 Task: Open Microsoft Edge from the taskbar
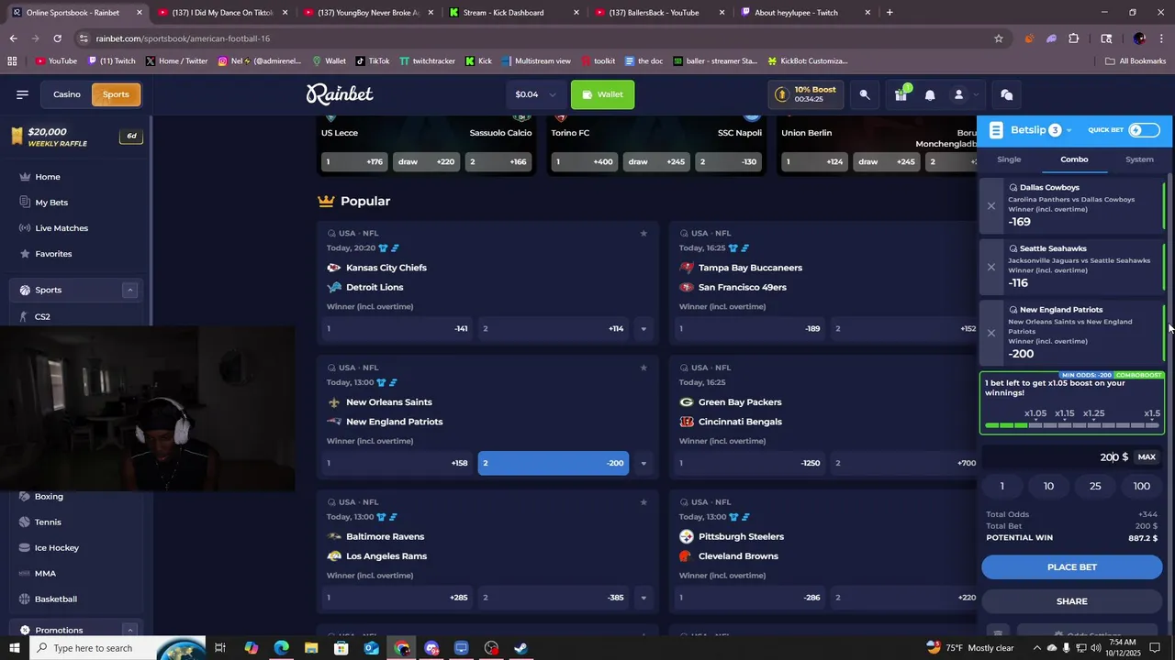281,648
